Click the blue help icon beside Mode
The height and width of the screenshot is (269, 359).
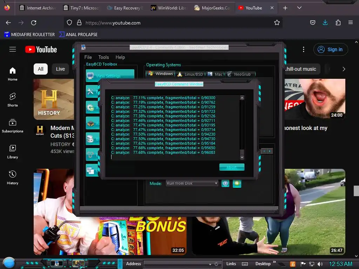pyautogui.click(x=225, y=184)
